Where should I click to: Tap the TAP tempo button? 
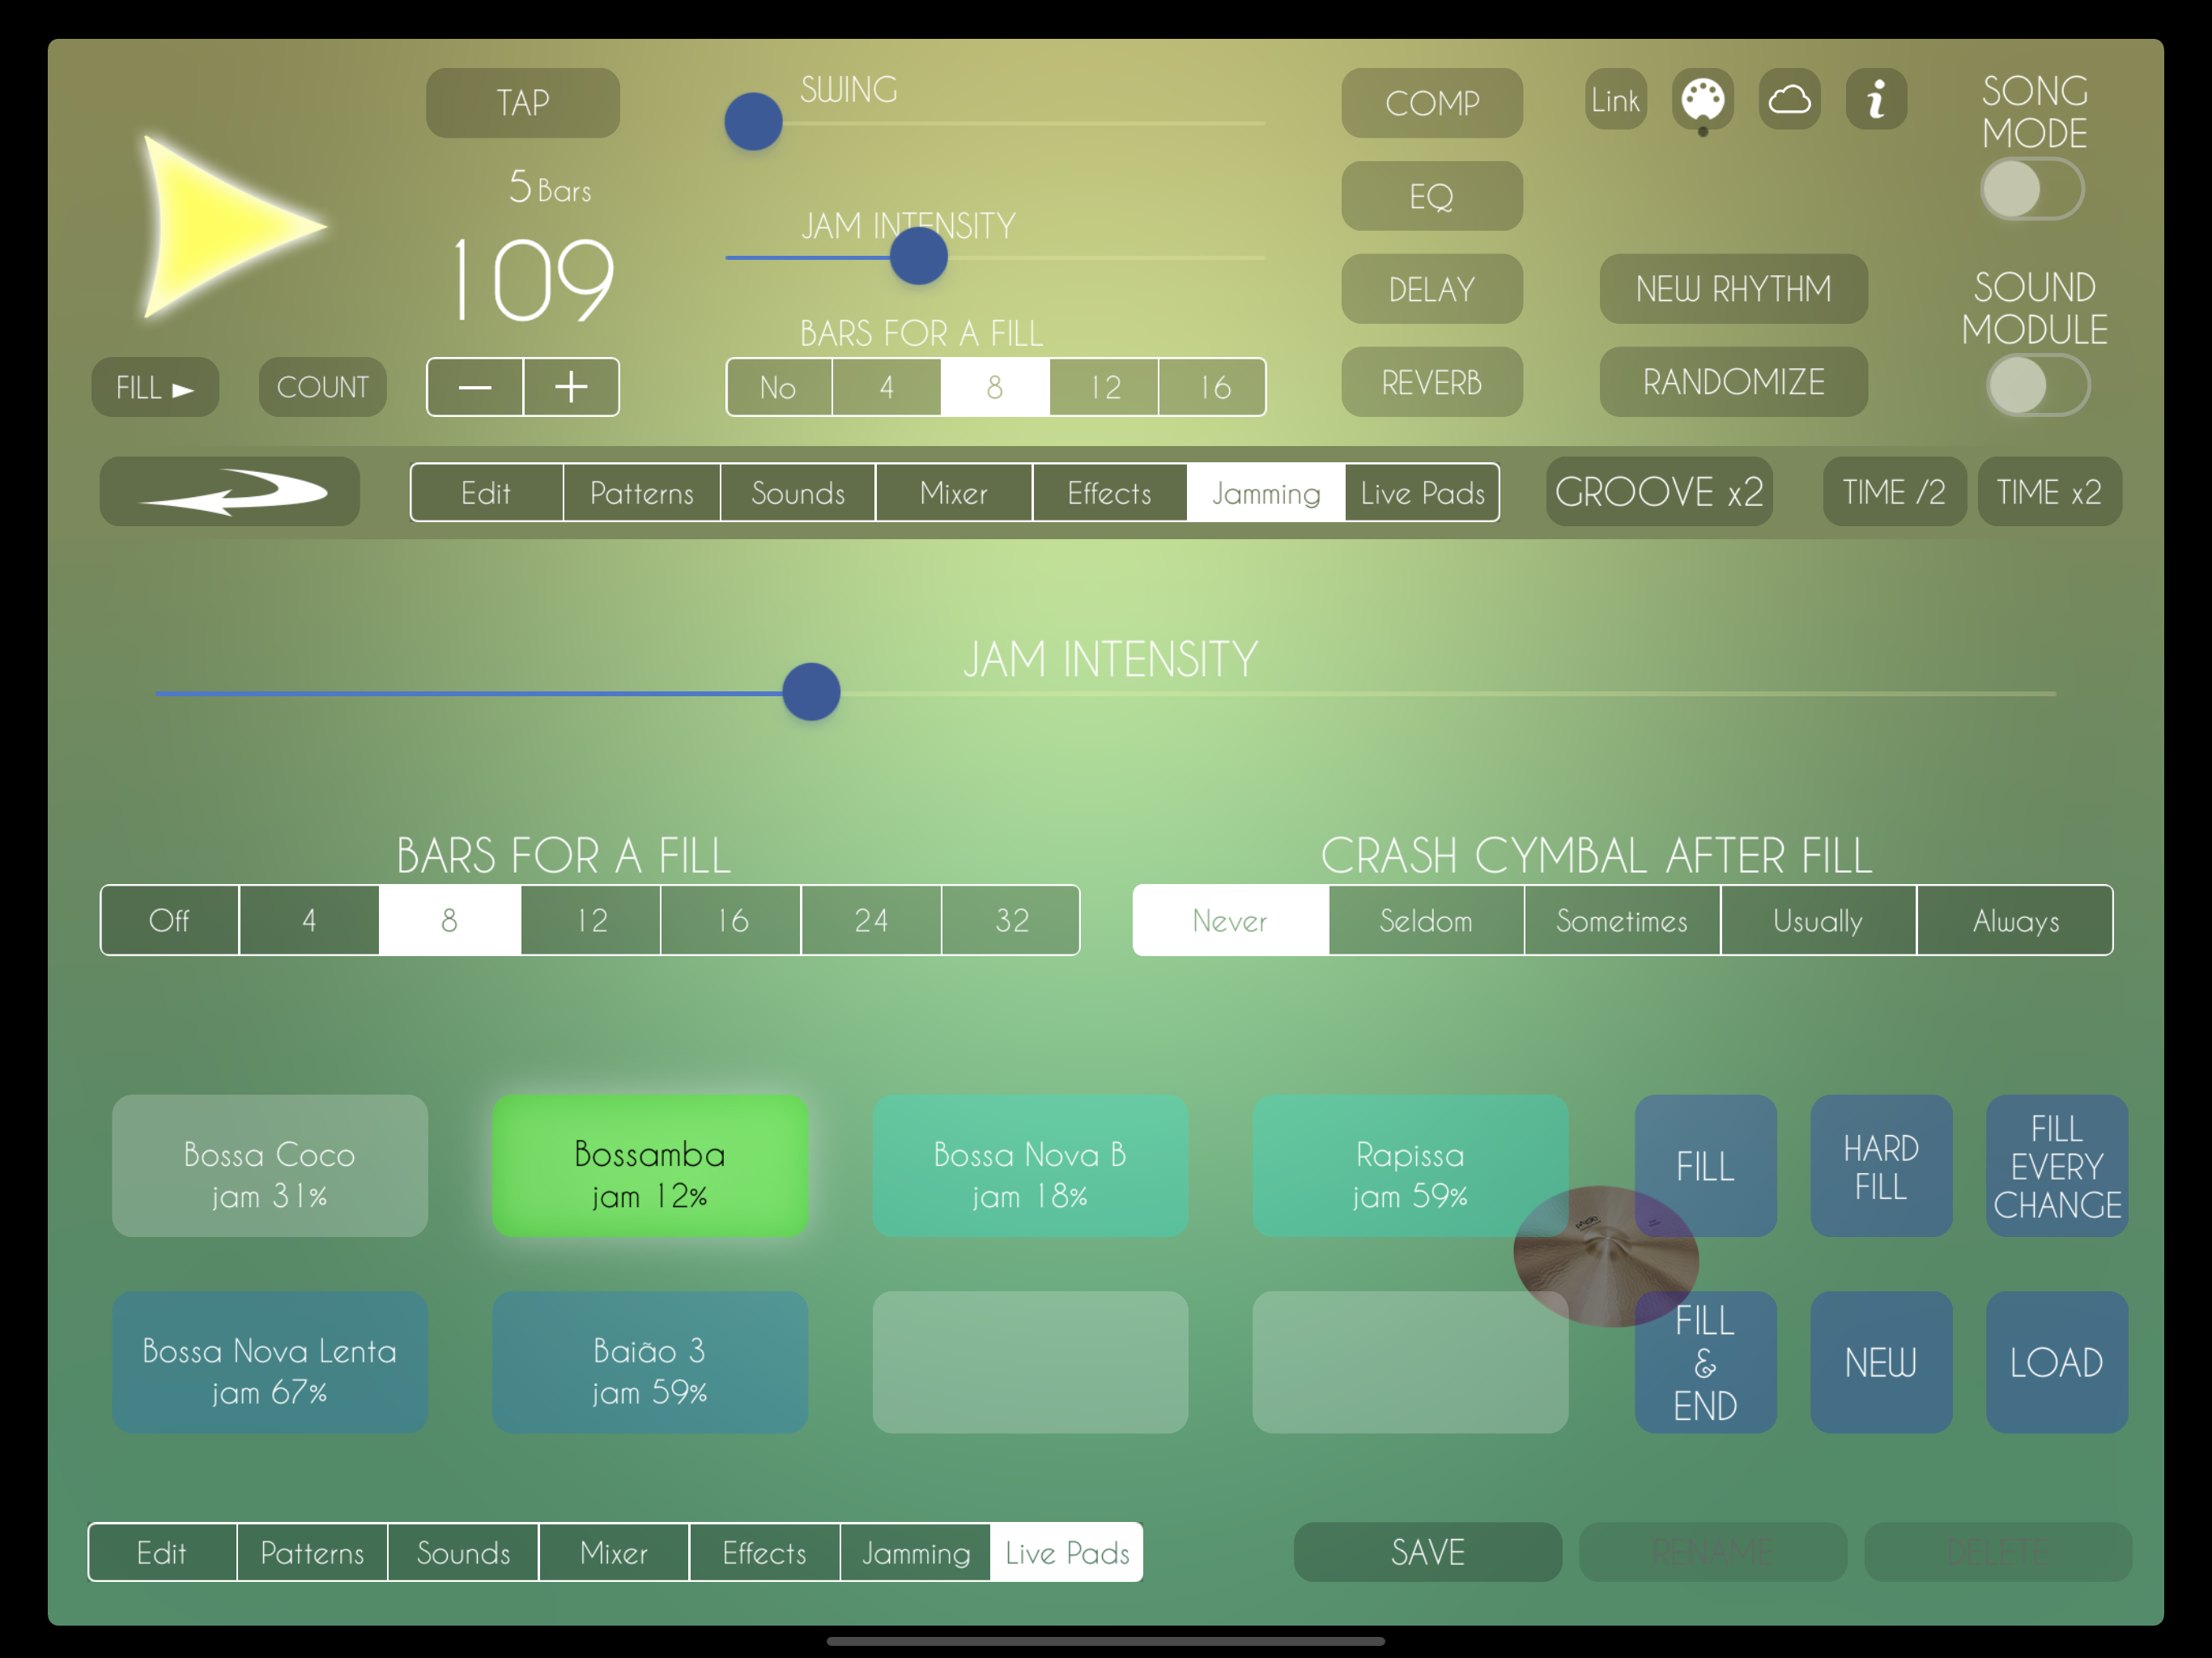click(523, 103)
